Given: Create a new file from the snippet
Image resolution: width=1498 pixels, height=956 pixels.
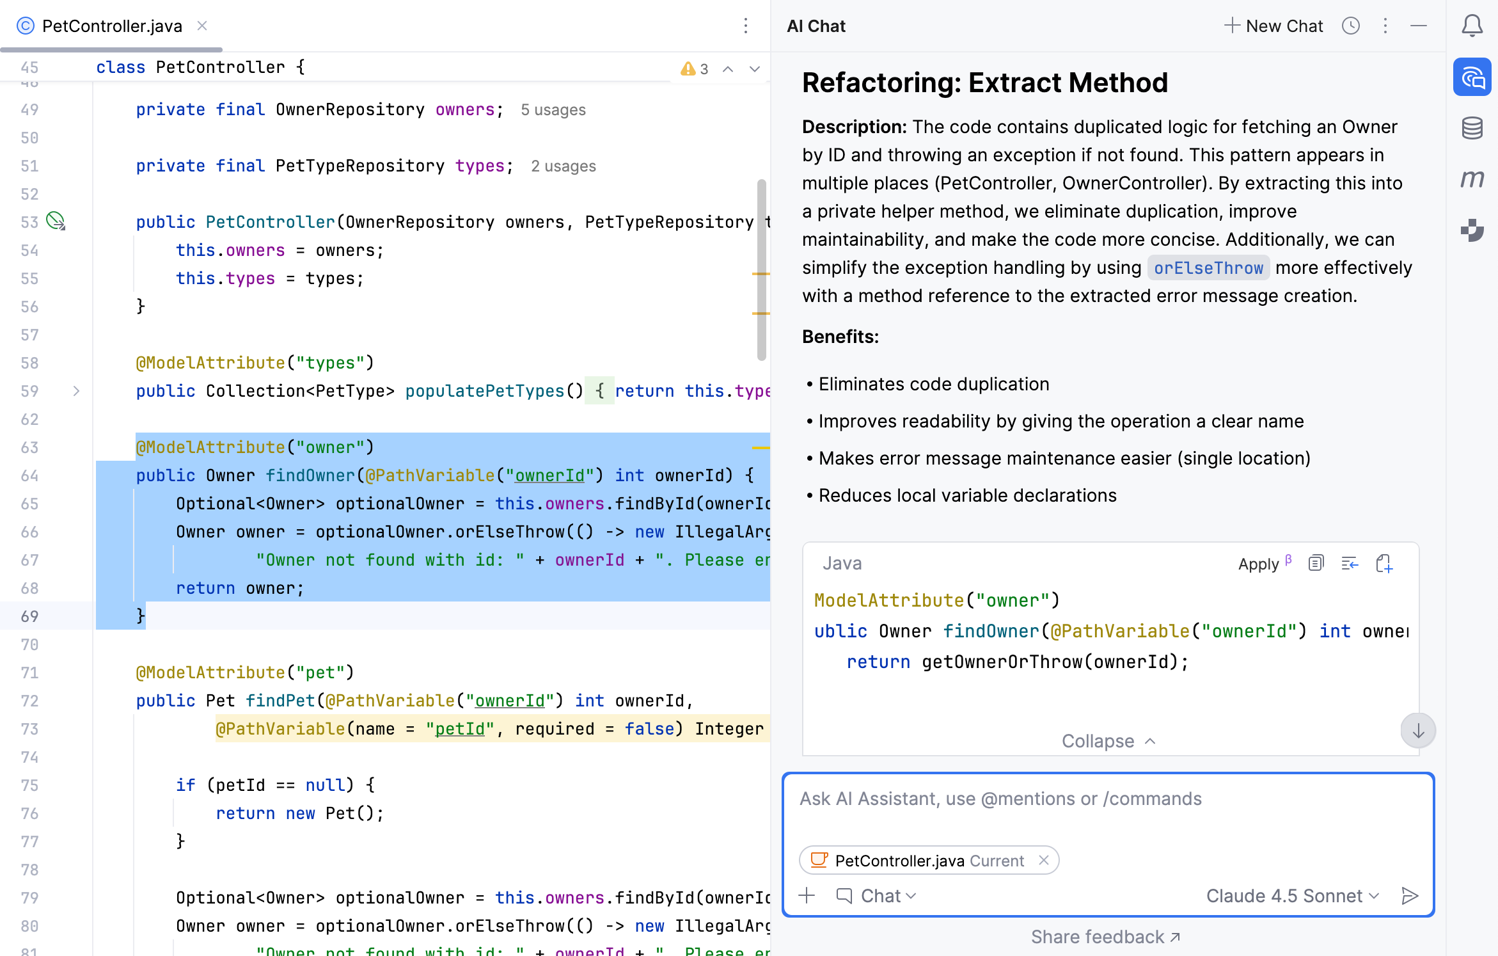Looking at the screenshot, I should click(x=1385, y=563).
